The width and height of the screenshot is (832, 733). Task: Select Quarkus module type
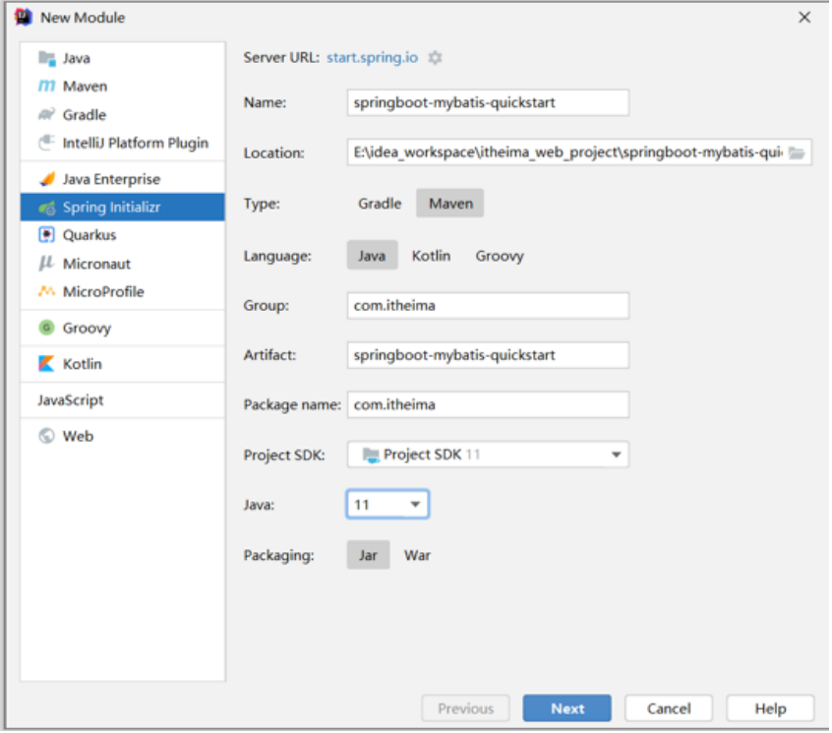[123, 235]
